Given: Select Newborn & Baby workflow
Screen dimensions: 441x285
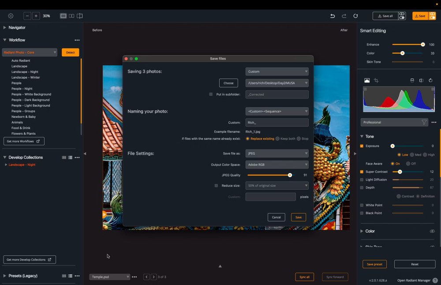Looking at the screenshot, I should (x=23, y=117).
